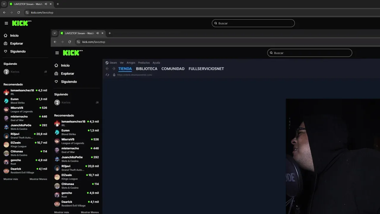Open the browser tab search dropdown in the outer window
Image resolution: width=380 pixels, height=214 pixels.
point(4,4)
